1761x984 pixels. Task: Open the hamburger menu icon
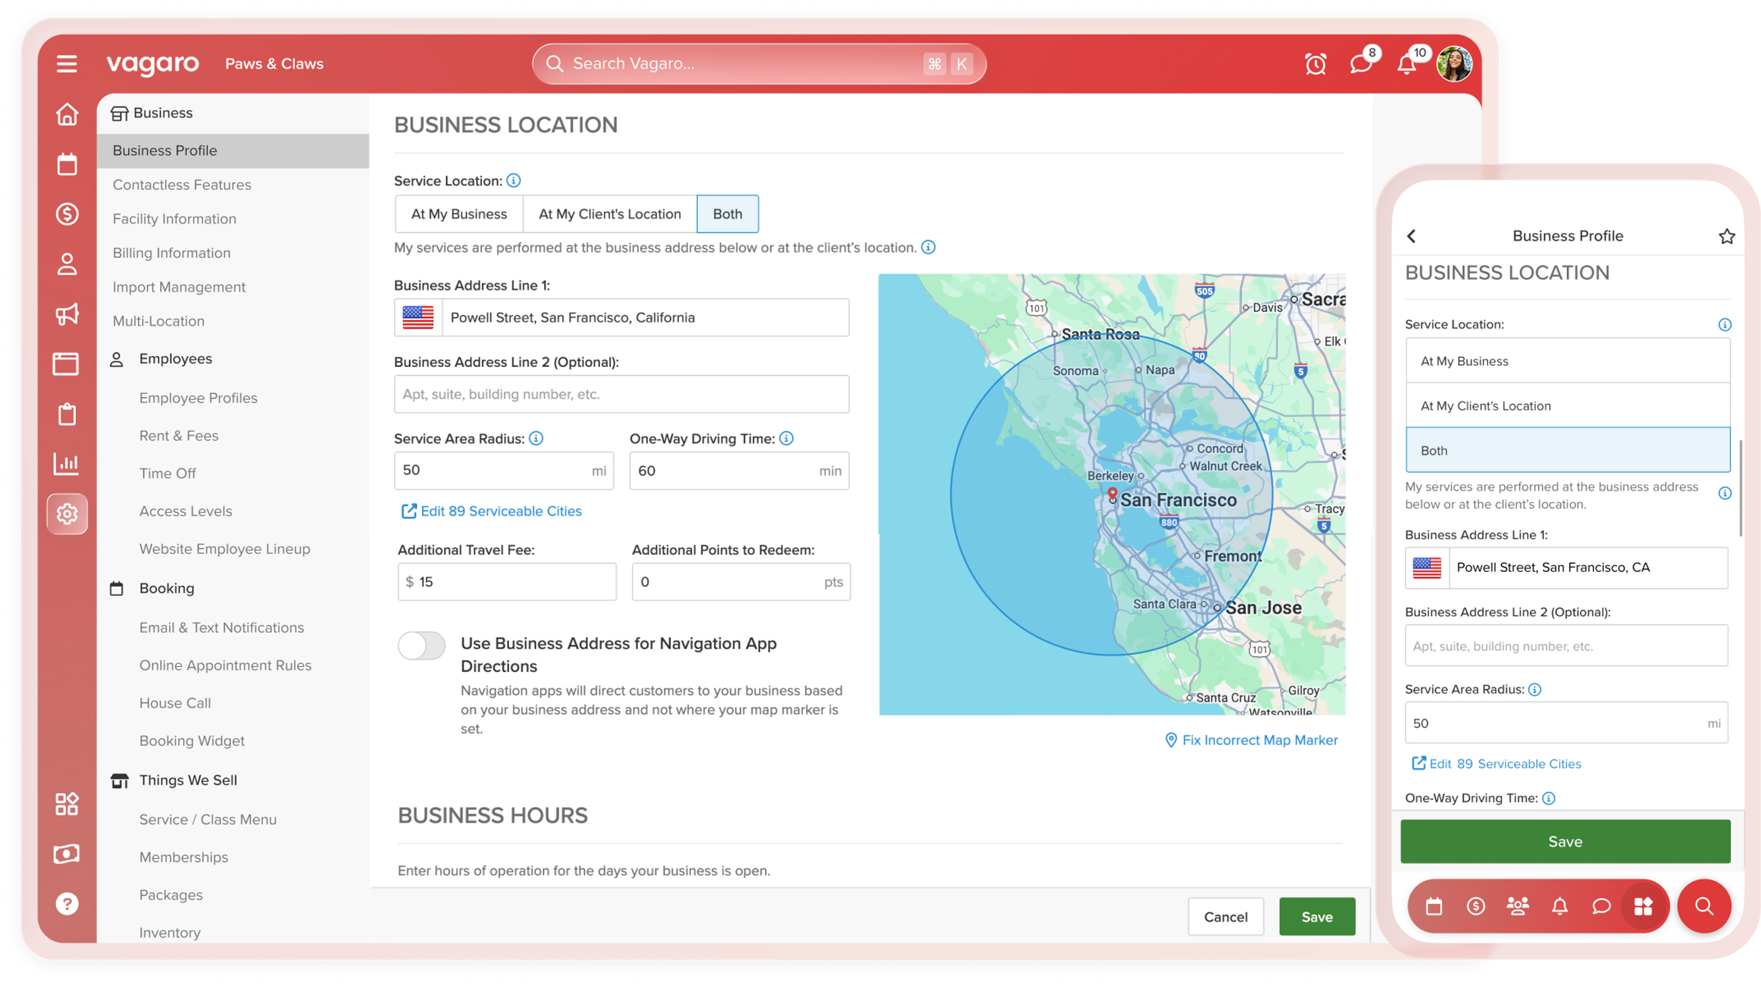point(66,64)
